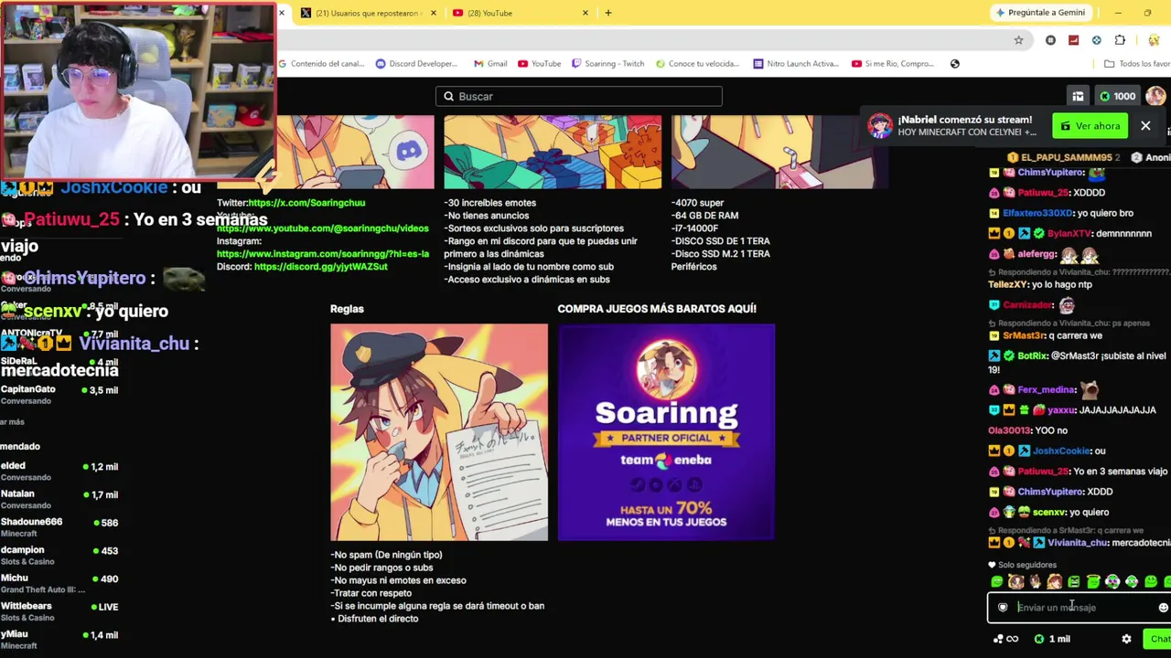Insert the angry green block emote
Viewport: 1171px width, 658px height.
[x=1074, y=582]
